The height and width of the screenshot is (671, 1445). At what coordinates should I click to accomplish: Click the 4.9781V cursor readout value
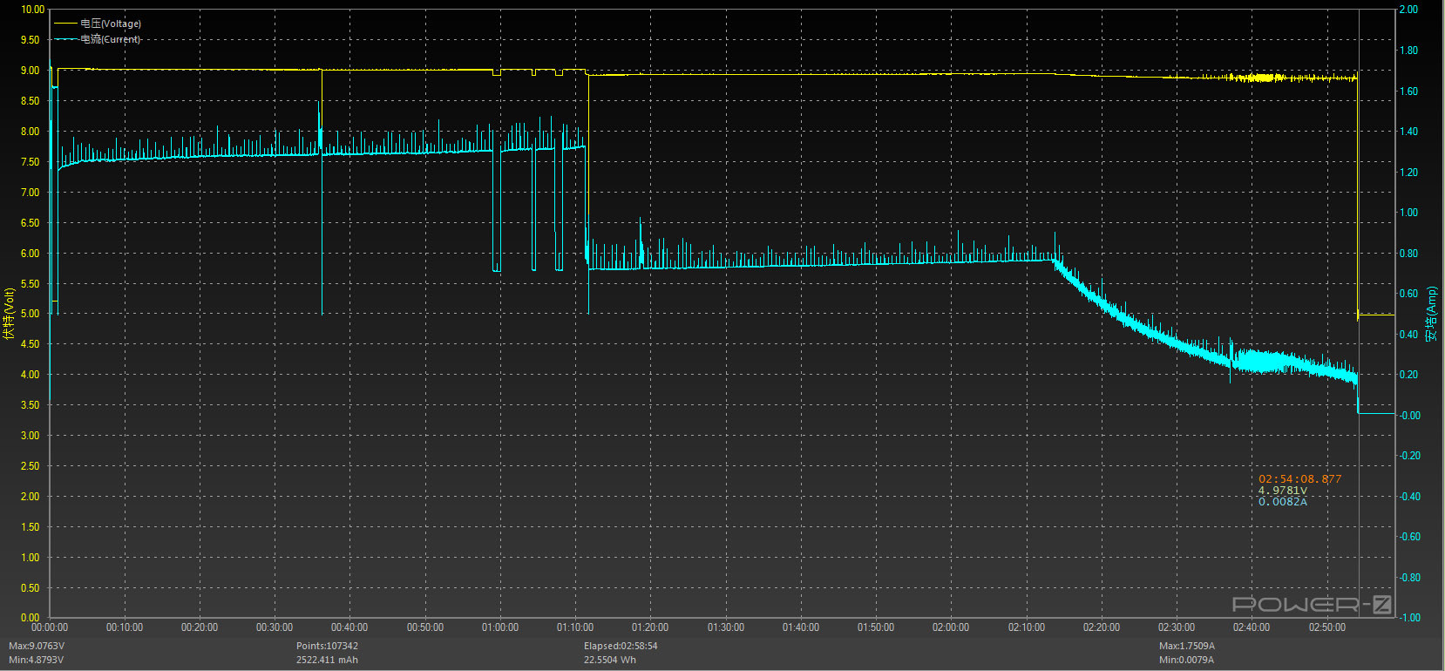pos(1282,491)
